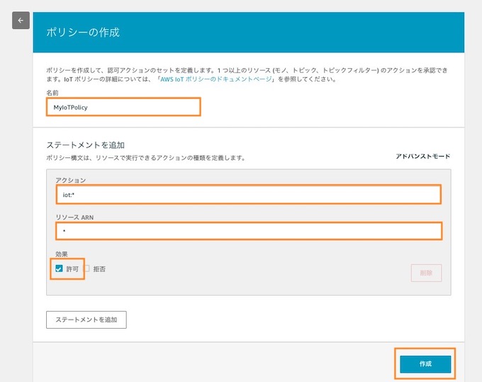
Task: Click the ポリシーの作成 header title
Action: coord(83,33)
